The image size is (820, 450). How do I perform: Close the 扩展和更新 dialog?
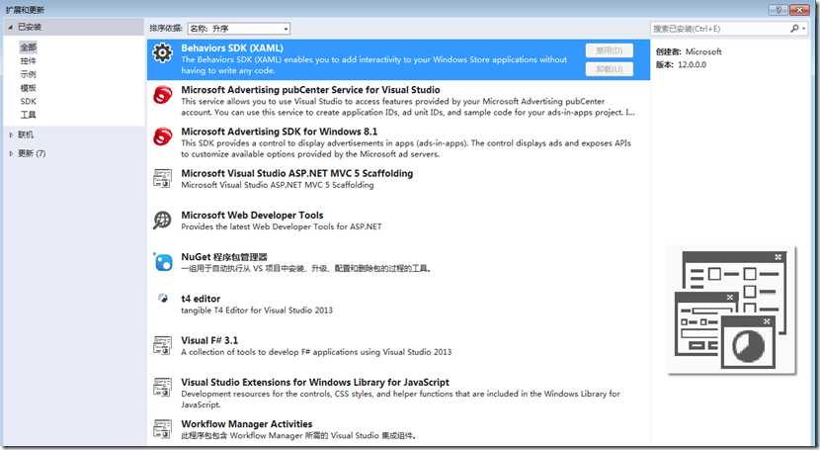coord(799,10)
